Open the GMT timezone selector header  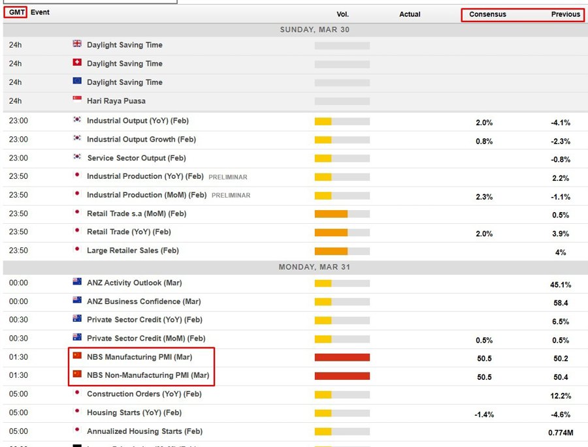tap(17, 12)
